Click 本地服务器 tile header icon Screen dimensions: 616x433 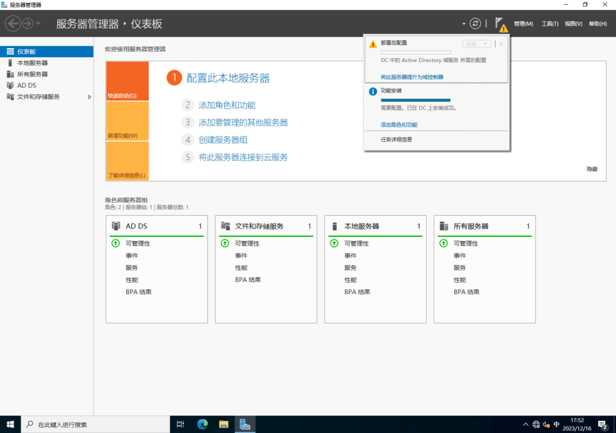point(334,226)
